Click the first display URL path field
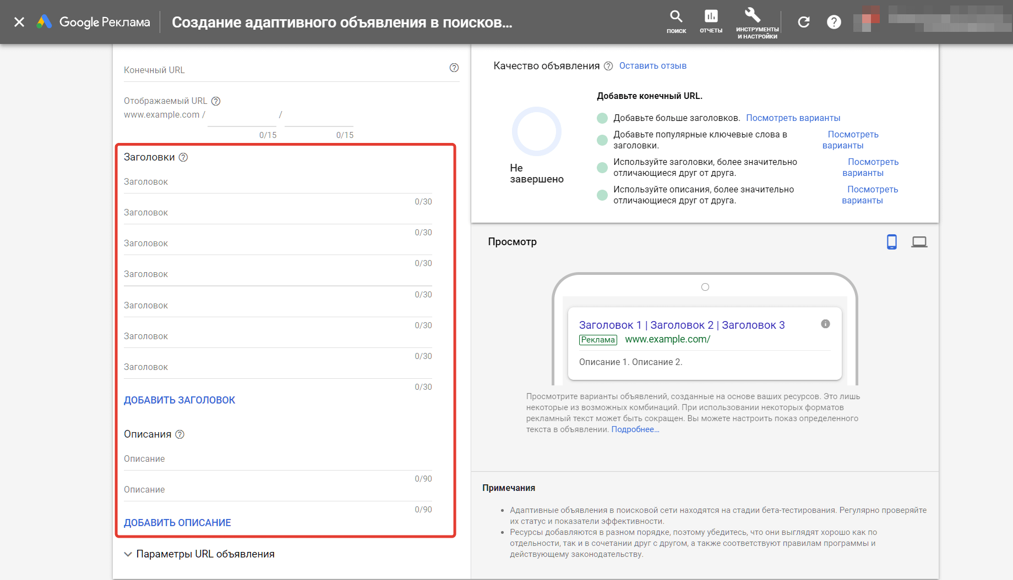The width and height of the screenshot is (1013, 580). (x=241, y=115)
